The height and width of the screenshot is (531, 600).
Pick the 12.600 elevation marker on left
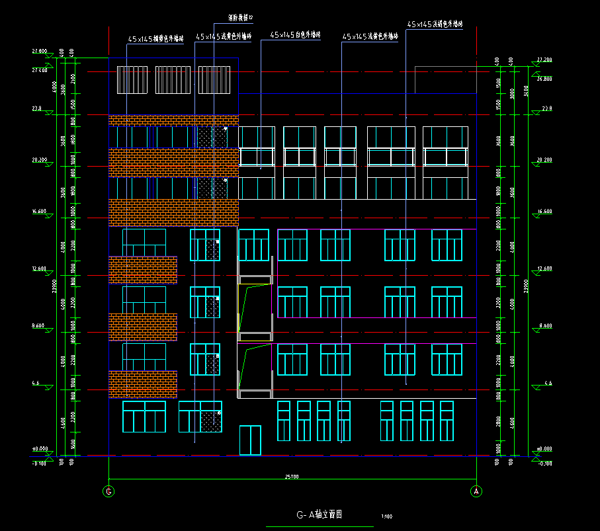(39, 269)
